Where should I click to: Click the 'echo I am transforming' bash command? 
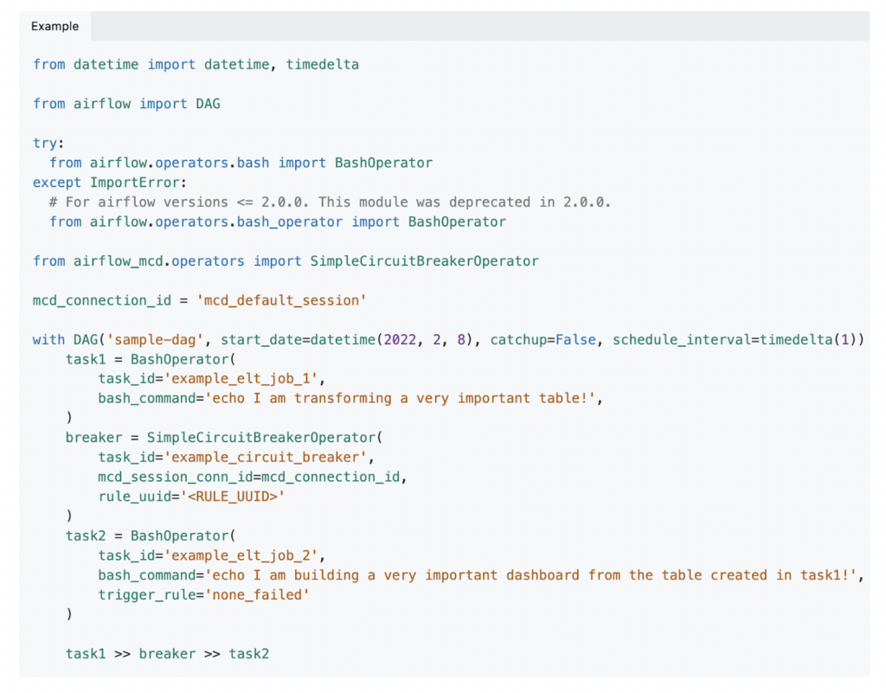400,398
